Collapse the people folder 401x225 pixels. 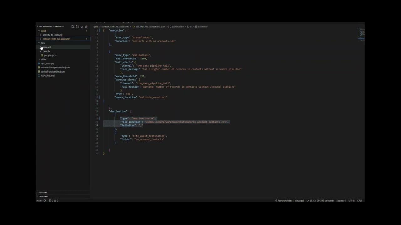46,51
